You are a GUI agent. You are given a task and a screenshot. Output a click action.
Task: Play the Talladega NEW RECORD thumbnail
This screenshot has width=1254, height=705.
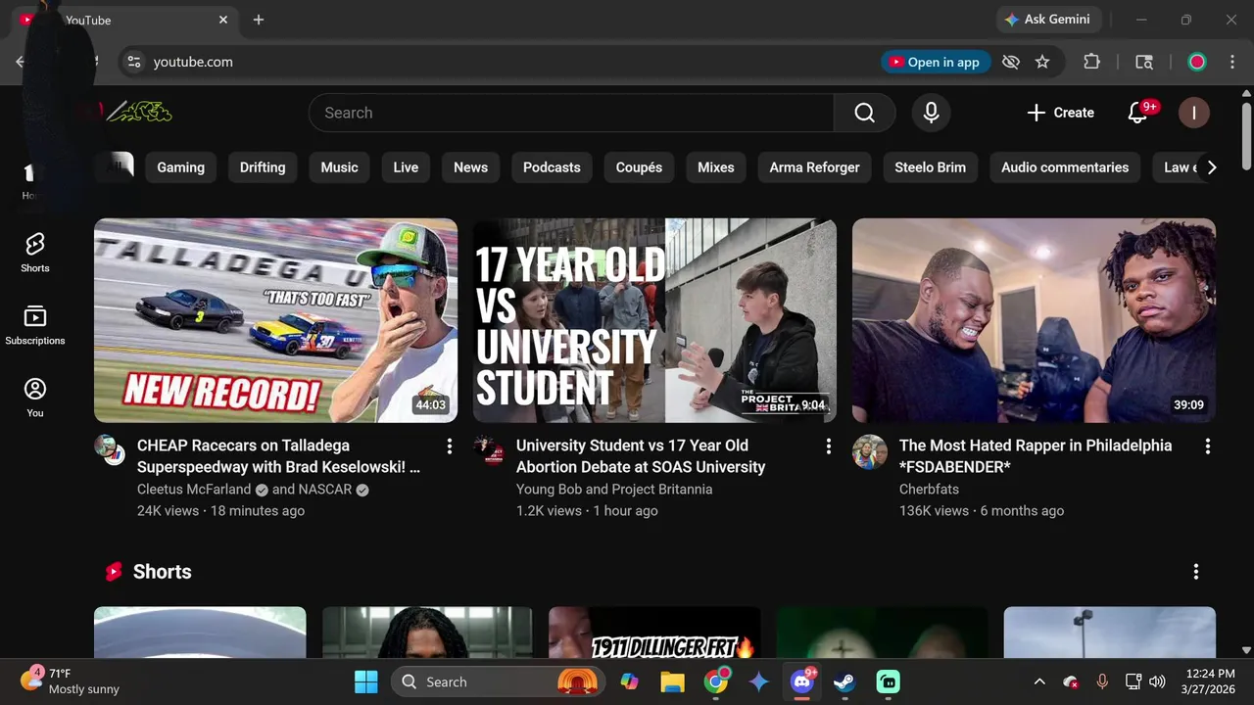pyautogui.click(x=275, y=320)
